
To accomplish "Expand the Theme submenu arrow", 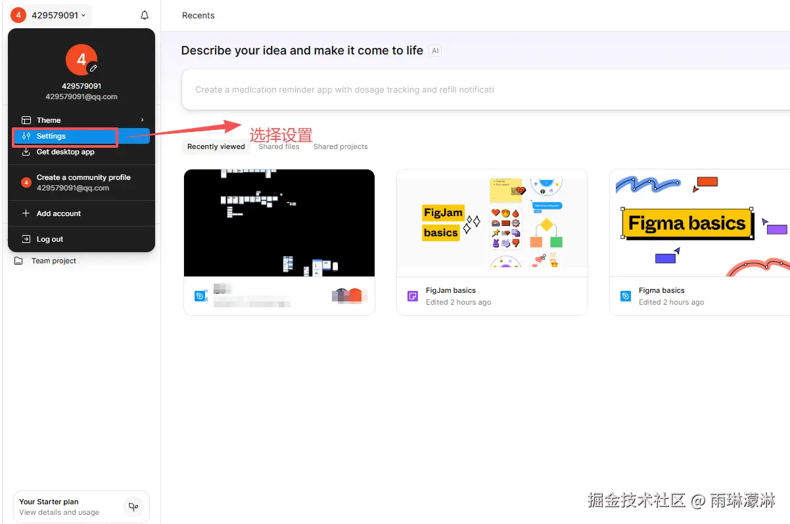I will [142, 120].
